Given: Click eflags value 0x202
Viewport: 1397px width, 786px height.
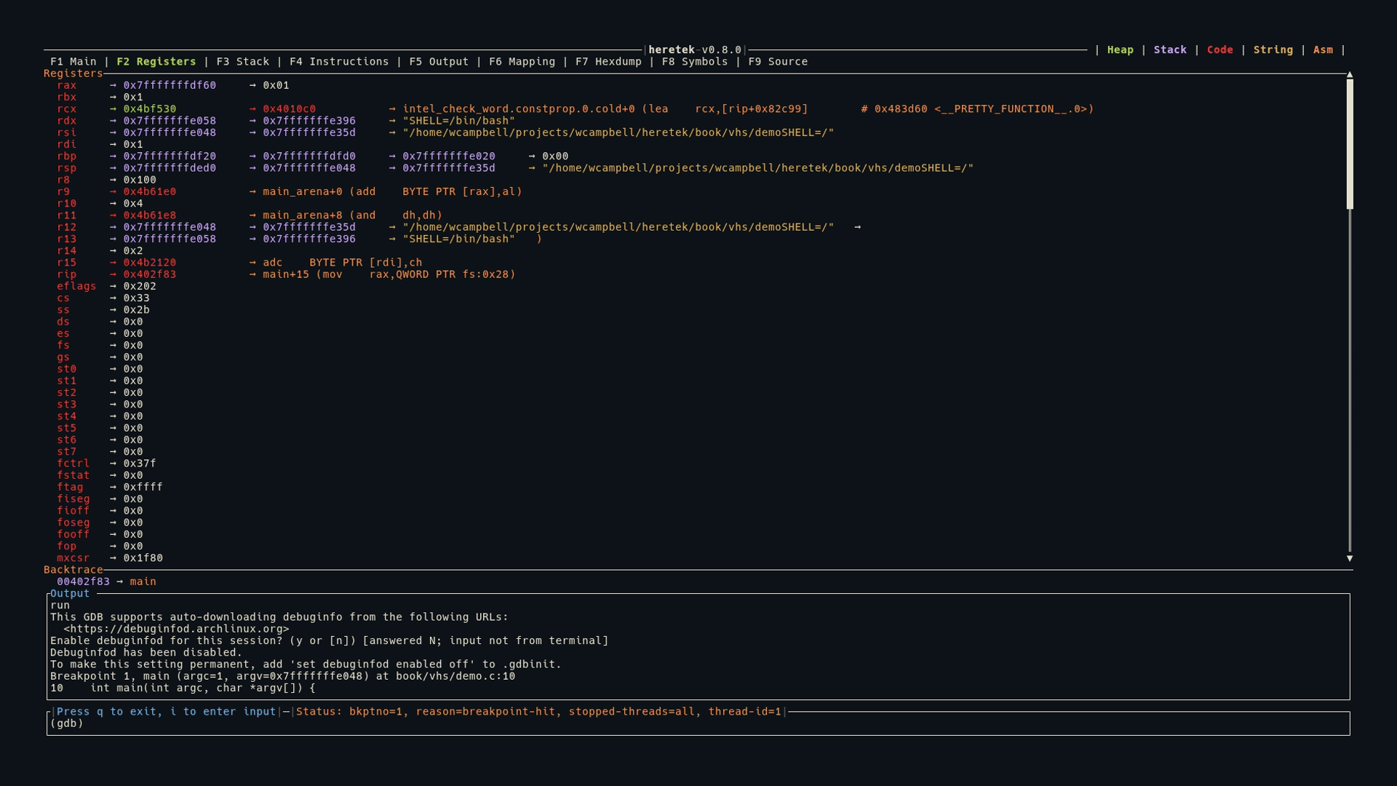Looking at the screenshot, I should click(x=140, y=286).
